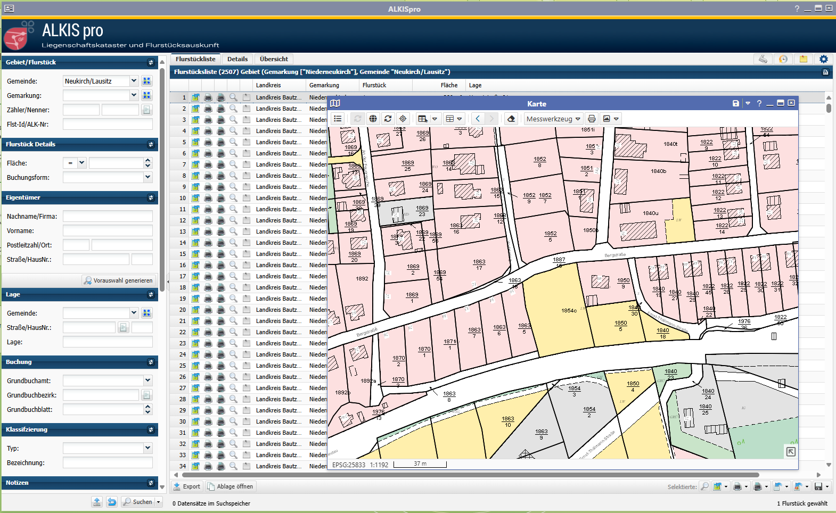Click the Export button
Image resolution: width=836 pixels, height=513 pixels.
click(187, 486)
